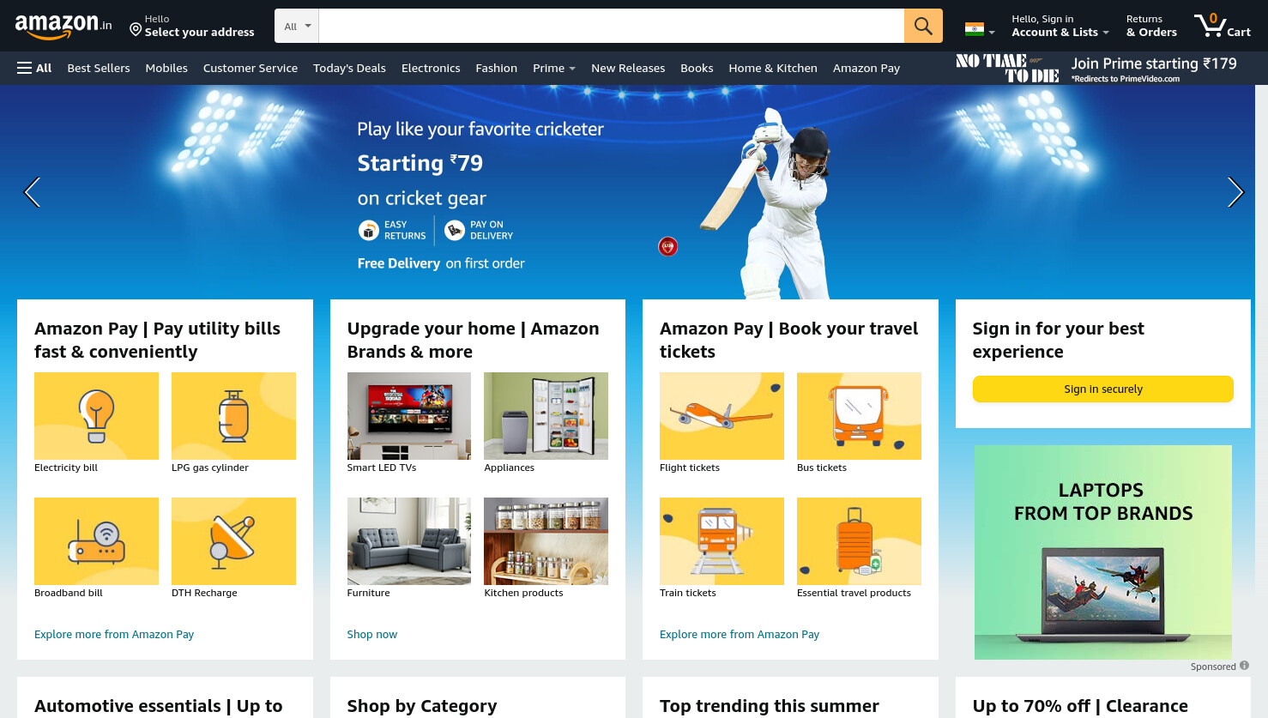Open the Broadband bill router image
Screen dimensions: 1268x718
click(x=96, y=541)
